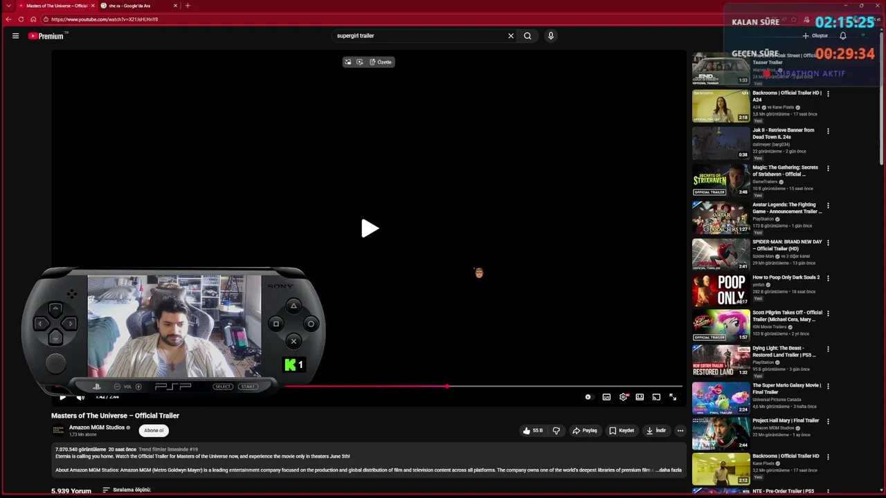This screenshot has height=498, width=886.
Task: Click the first icon in Özetle toolbar
Action: (x=348, y=62)
